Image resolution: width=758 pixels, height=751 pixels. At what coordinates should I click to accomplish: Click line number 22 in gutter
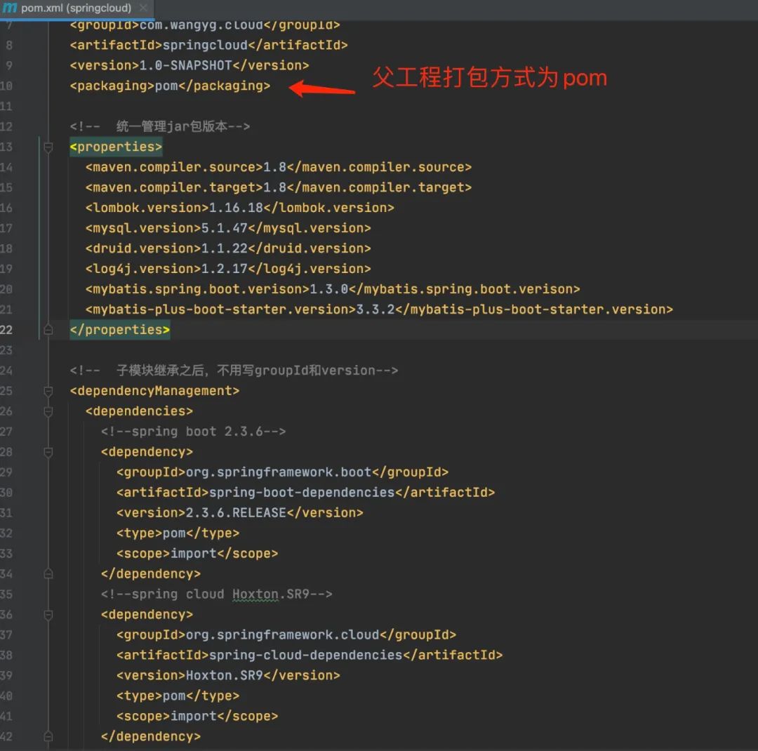pyautogui.click(x=6, y=330)
